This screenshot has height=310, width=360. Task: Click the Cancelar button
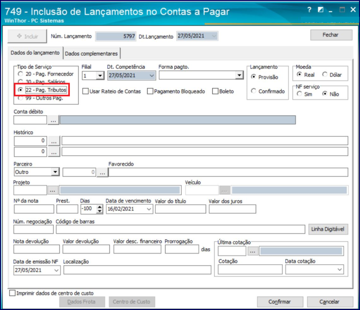[x=330, y=302]
